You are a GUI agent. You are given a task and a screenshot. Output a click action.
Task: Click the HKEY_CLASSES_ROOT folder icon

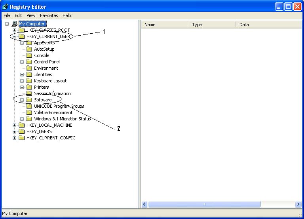click(21, 30)
